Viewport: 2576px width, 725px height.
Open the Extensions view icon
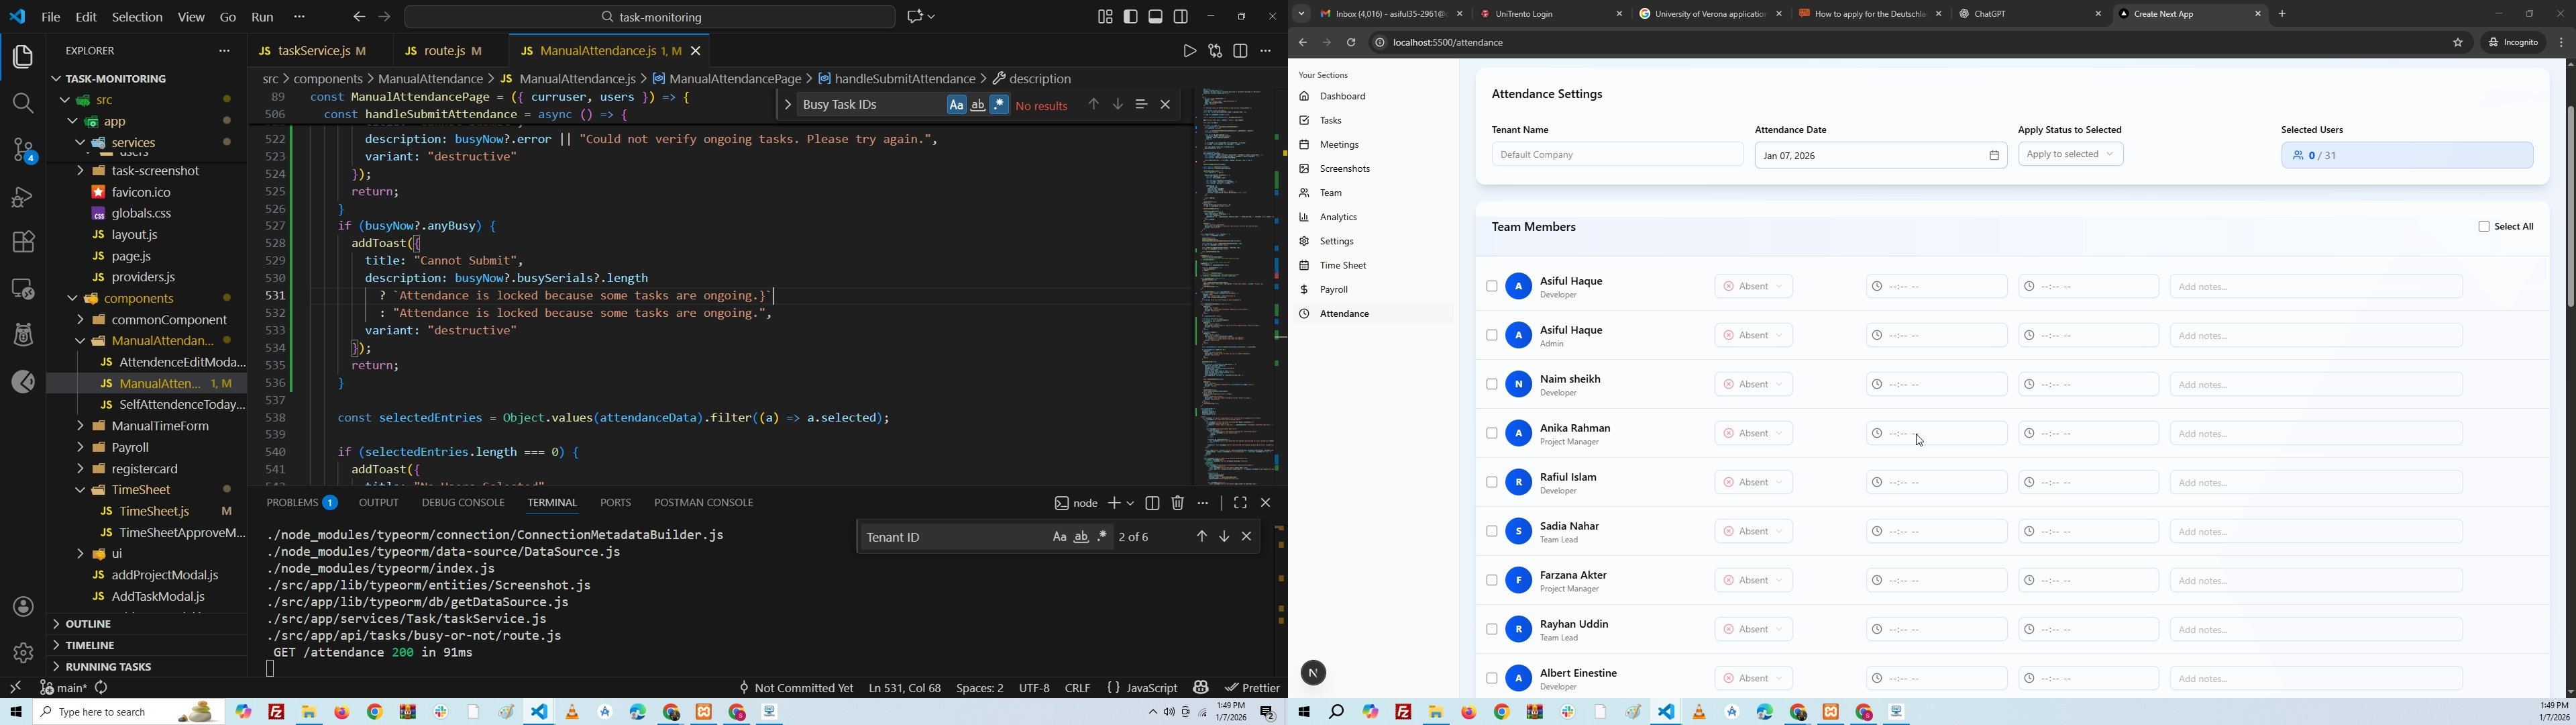pos(22,242)
